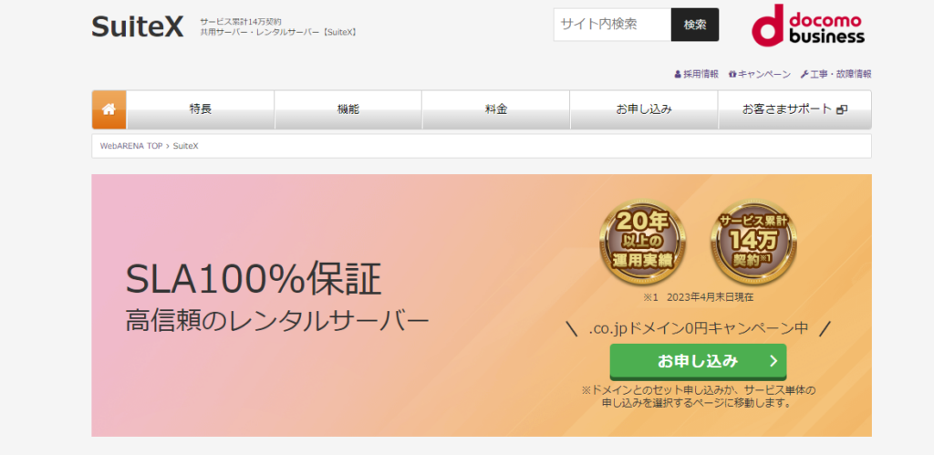
Task: Click the person icon beside 採用情報
Action: click(678, 74)
